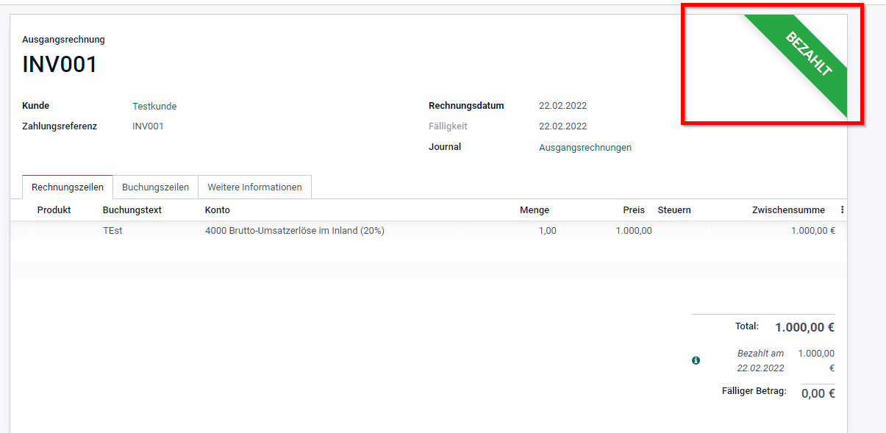Click the Fälligkeit field label

448,126
